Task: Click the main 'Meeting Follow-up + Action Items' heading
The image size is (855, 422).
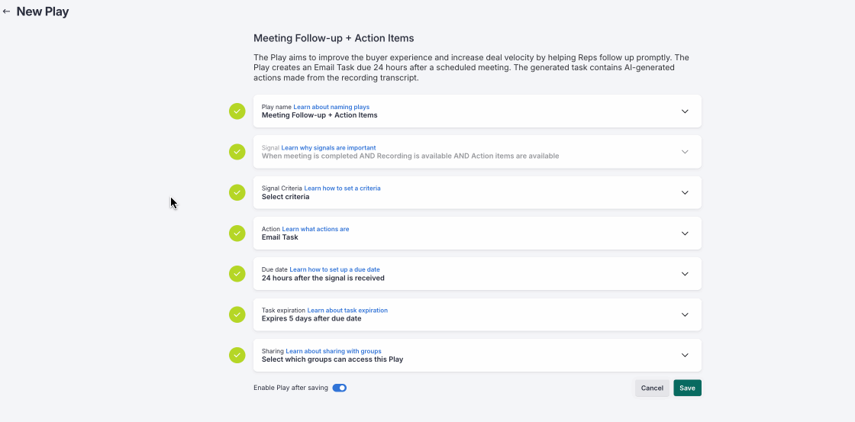Action: 334,38
